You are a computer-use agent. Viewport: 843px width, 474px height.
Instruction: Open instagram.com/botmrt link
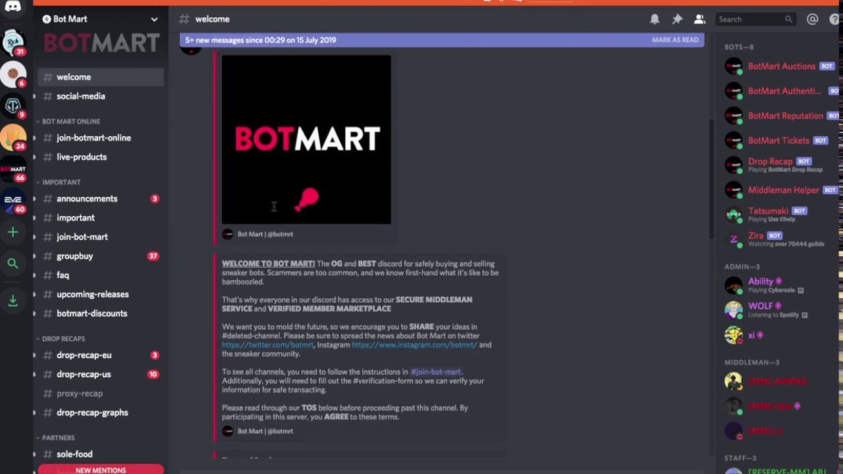(x=414, y=344)
